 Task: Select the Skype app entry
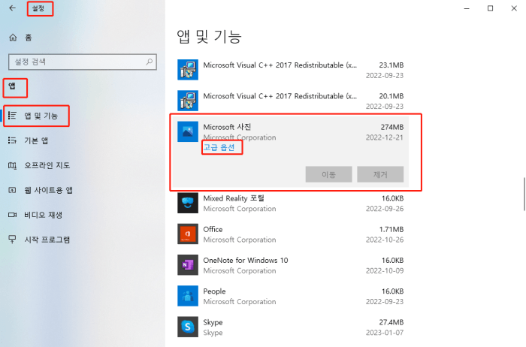pos(291,327)
